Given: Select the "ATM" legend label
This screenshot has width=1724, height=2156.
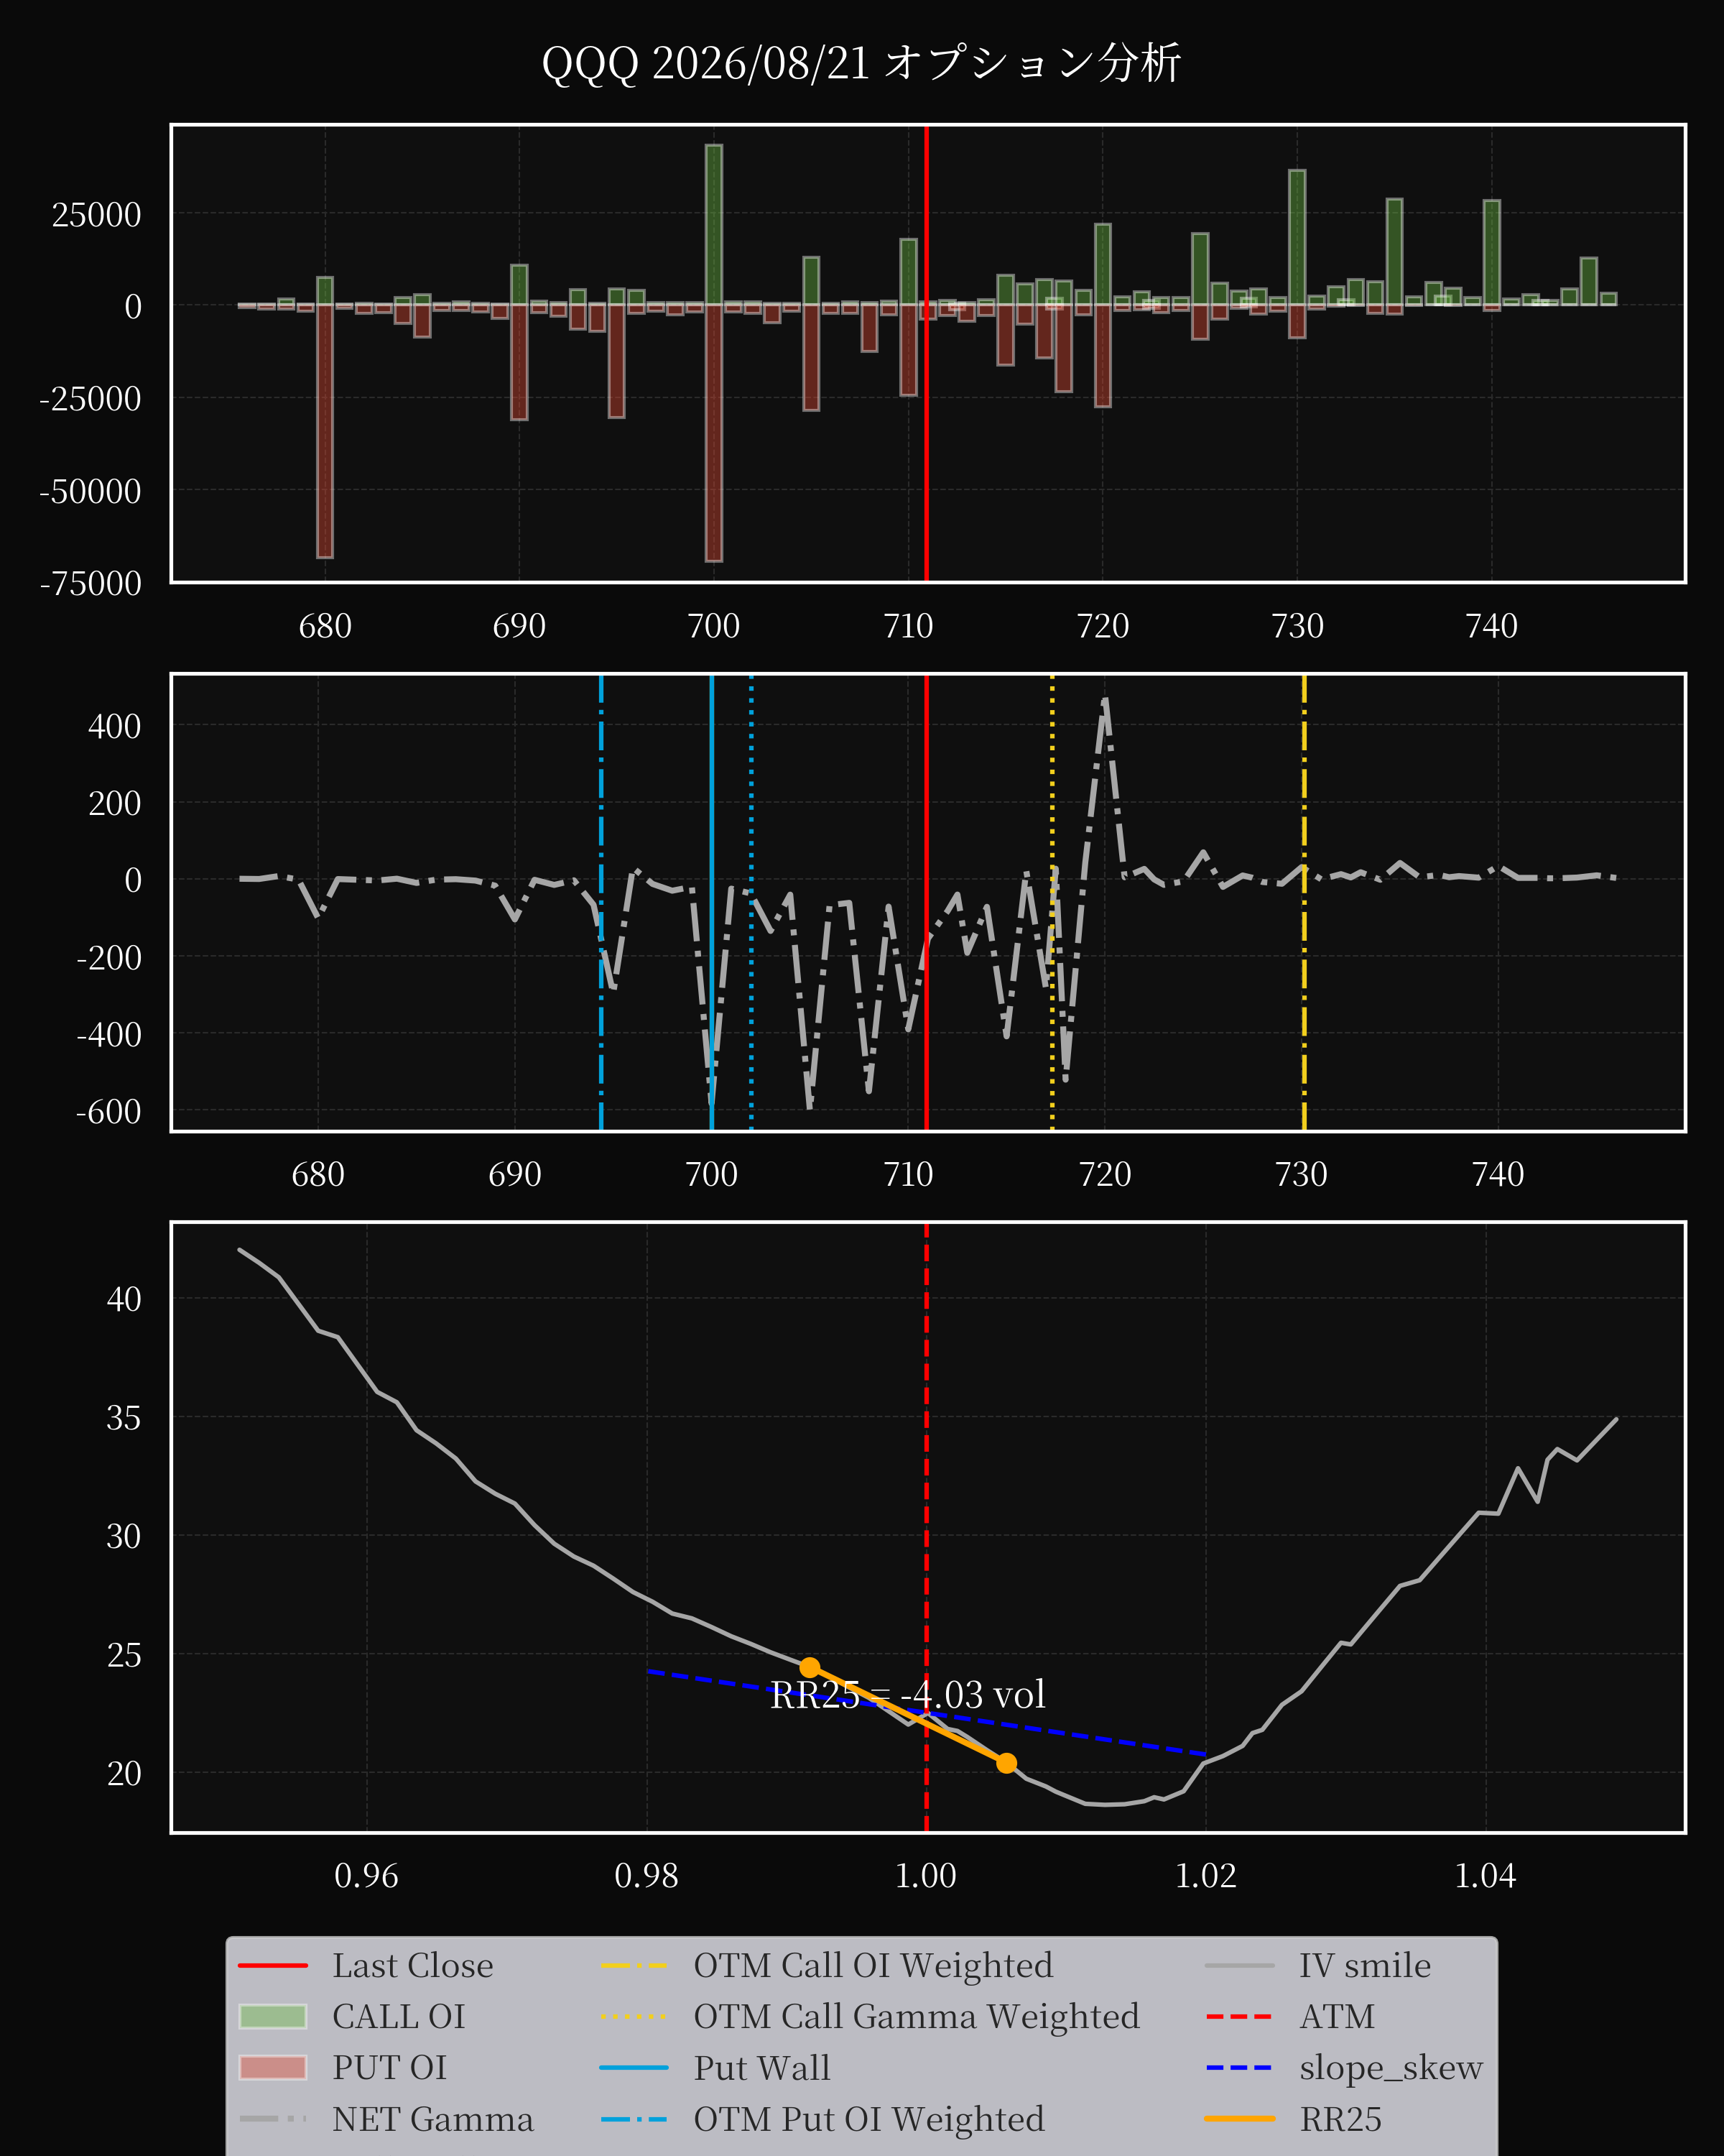Looking at the screenshot, I should click(x=1338, y=2017).
